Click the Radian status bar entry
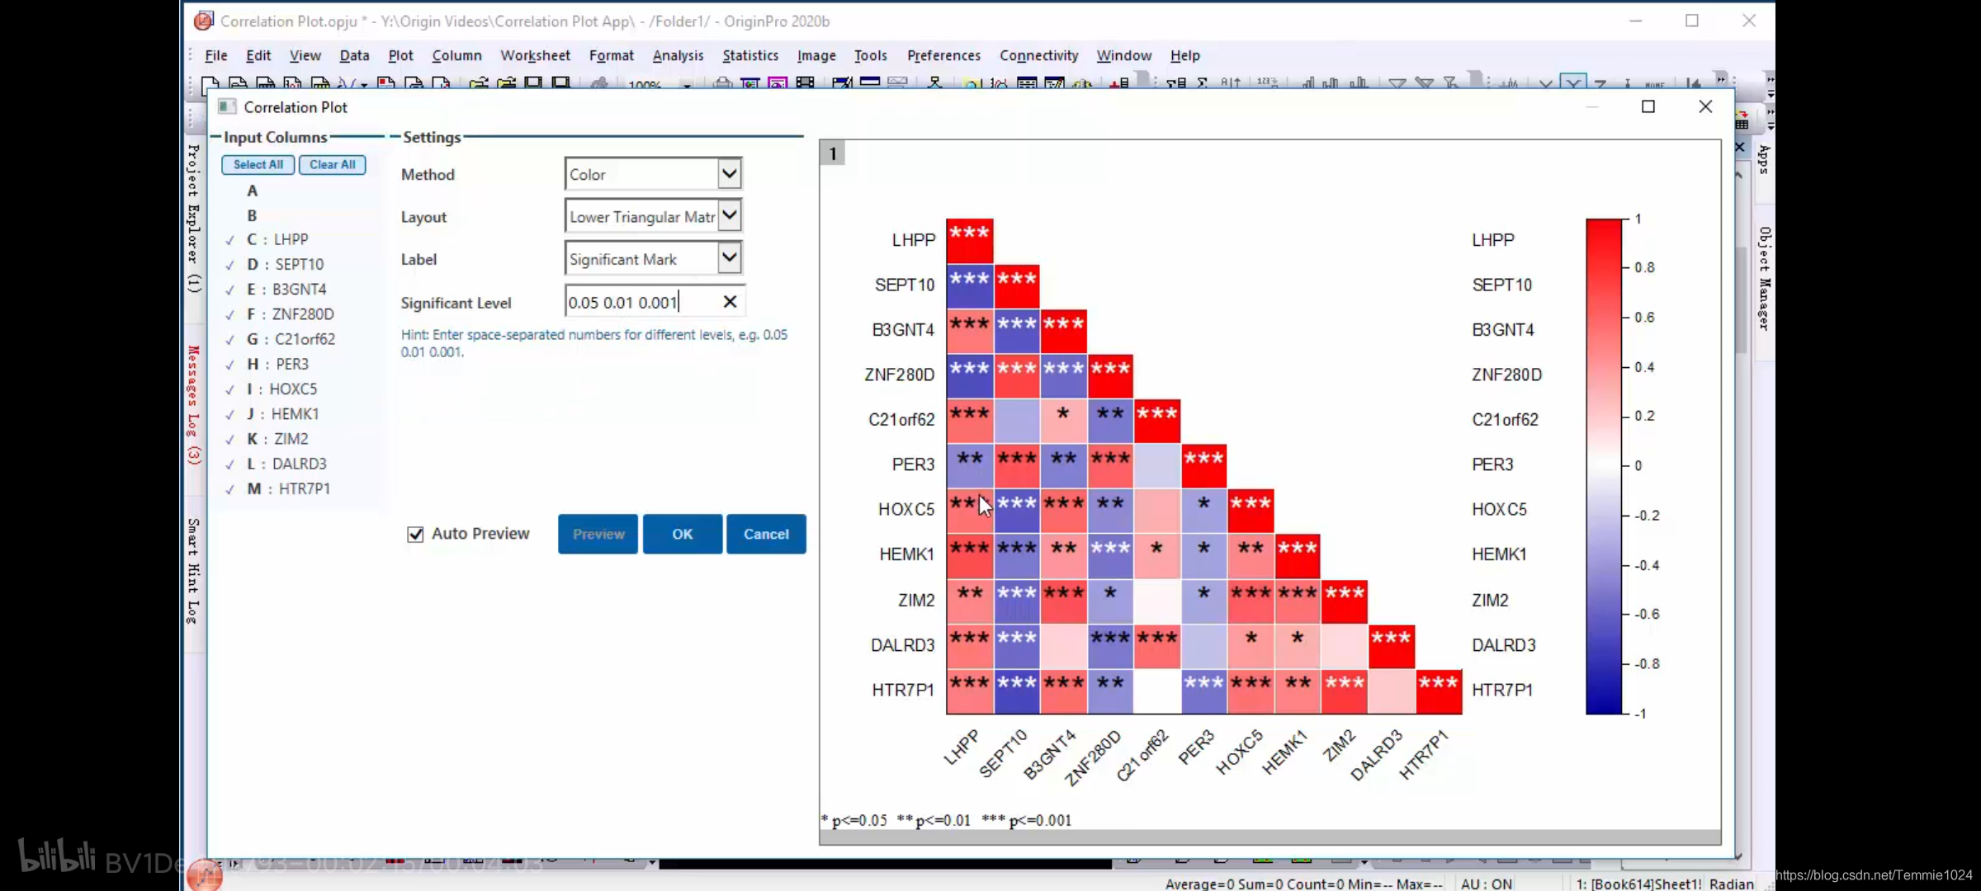Viewport: 1981px width, 891px height. coord(1732,884)
